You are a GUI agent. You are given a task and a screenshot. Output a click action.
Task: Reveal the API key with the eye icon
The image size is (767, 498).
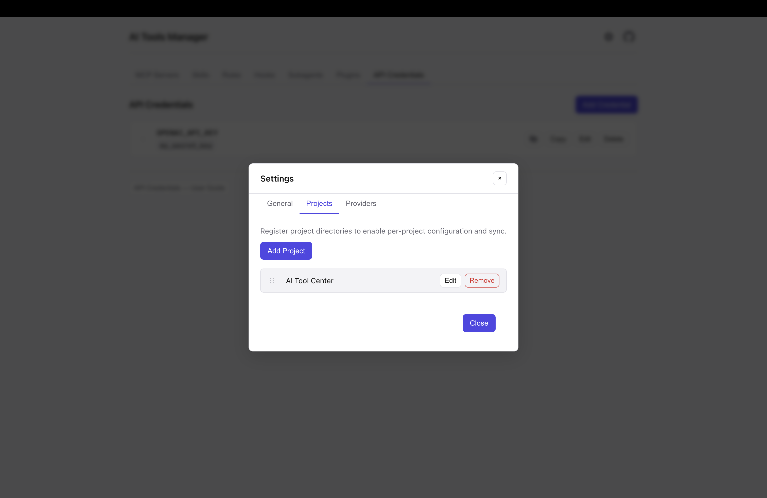[x=533, y=139]
